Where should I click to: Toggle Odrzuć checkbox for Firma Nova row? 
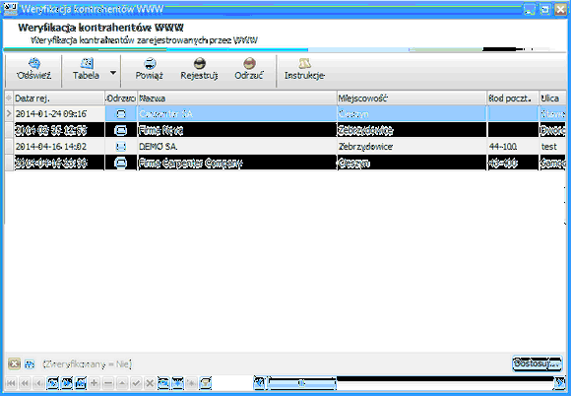click(121, 130)
